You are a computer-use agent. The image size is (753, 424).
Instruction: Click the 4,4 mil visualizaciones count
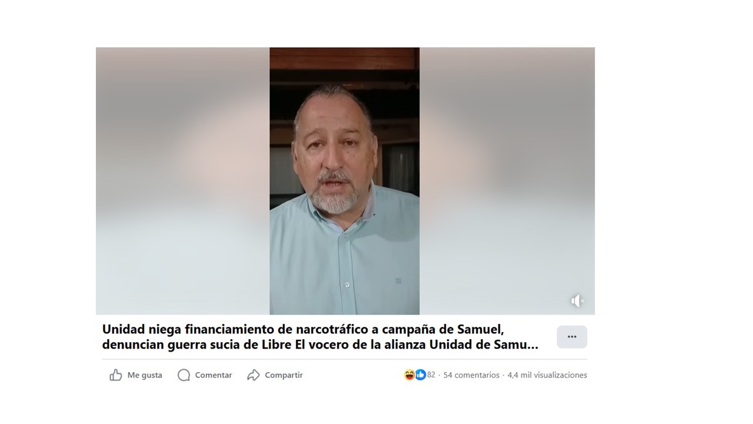click(547, 375)
